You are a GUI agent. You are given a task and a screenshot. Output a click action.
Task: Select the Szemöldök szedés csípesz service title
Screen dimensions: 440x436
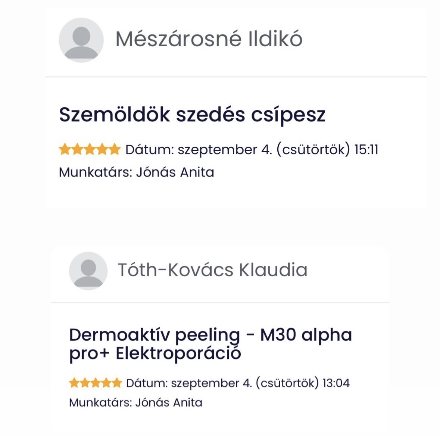[192, 114]
